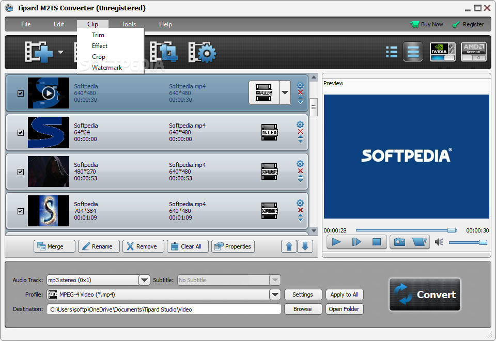This screenshot has width=496, height=341.
Task: Toggle AMD Radeon acceleration
Action: [x=474, y=52]
